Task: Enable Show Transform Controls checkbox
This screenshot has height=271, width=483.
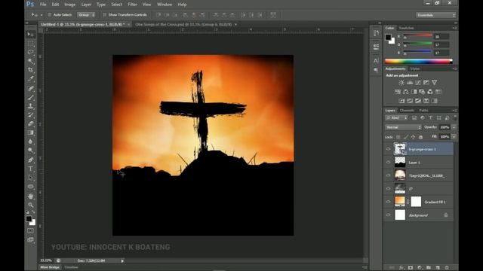Action: [x=104, y=15]
